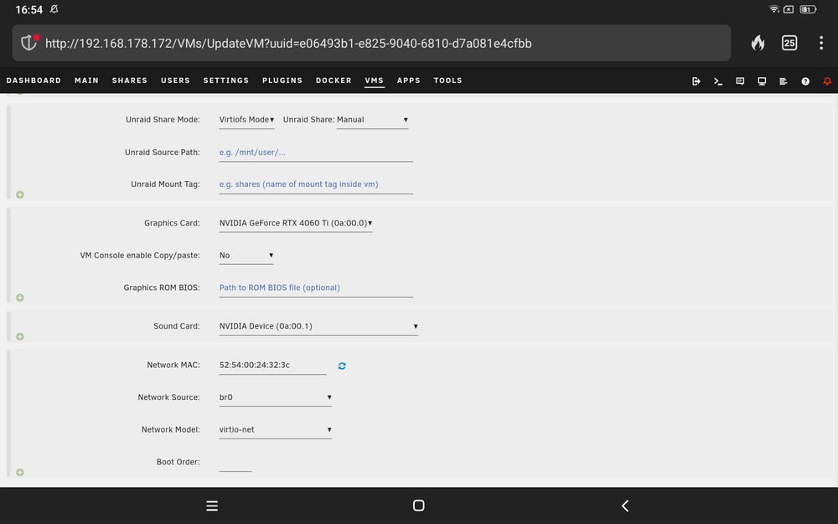Tap the browser flame icon
The image size is (838, 524).
(758, 43)
